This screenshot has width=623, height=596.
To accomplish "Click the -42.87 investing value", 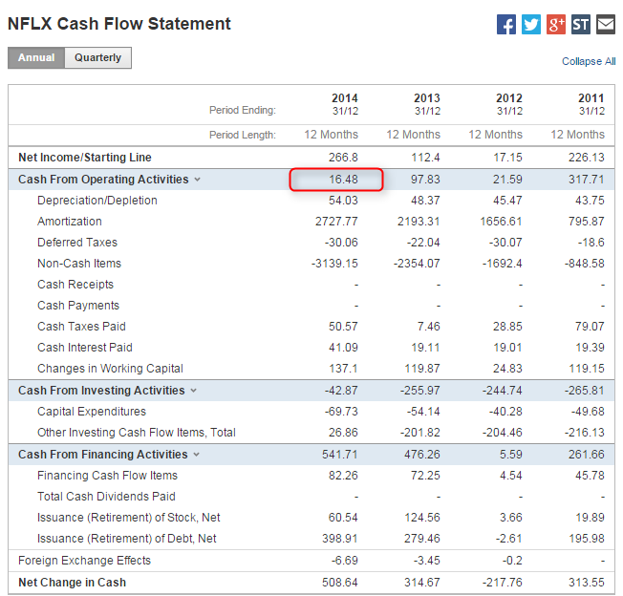I will [341, 391].
